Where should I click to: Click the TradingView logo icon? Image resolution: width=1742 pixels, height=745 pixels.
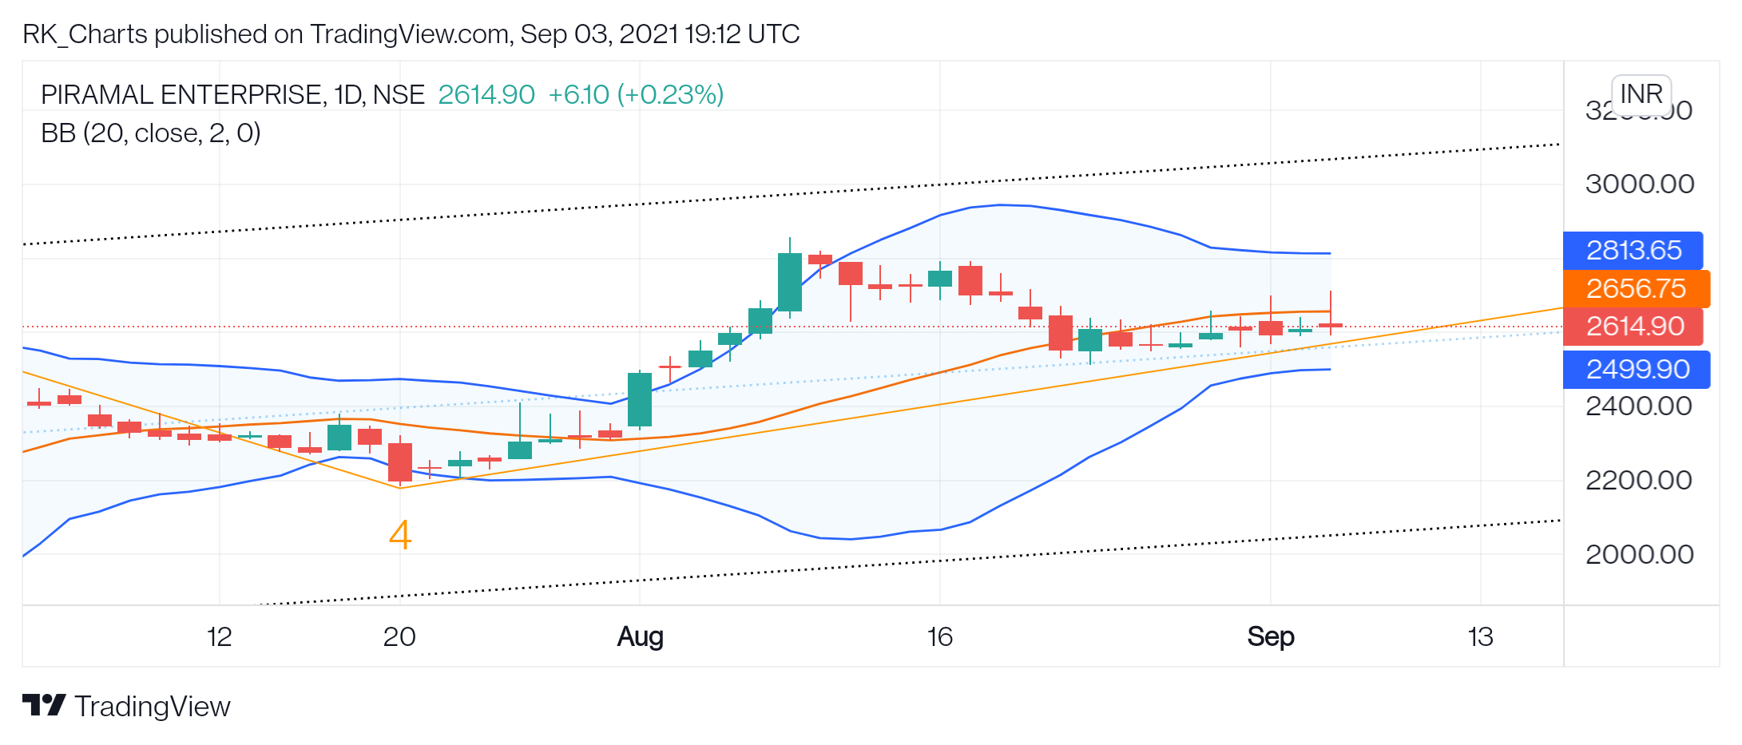pos(44,706)
